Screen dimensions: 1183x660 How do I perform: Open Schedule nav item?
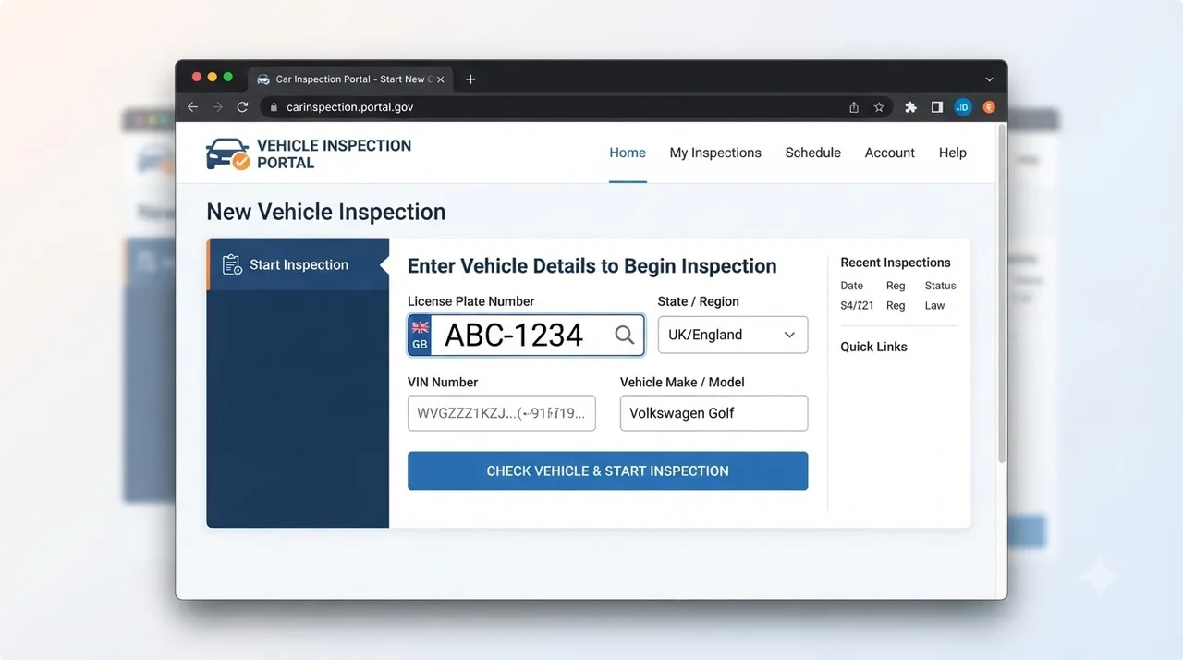(813, 153)
